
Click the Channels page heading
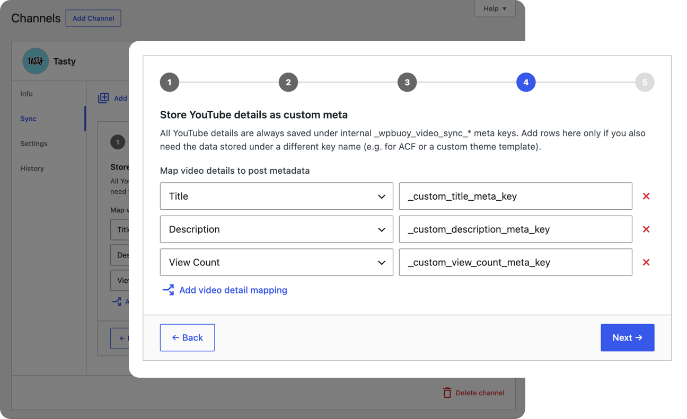click(x=36, y=18)
